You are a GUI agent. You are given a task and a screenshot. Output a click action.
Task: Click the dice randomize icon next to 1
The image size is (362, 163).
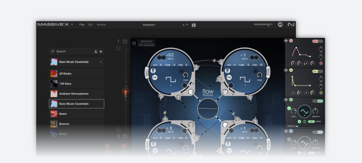[125, 42]
